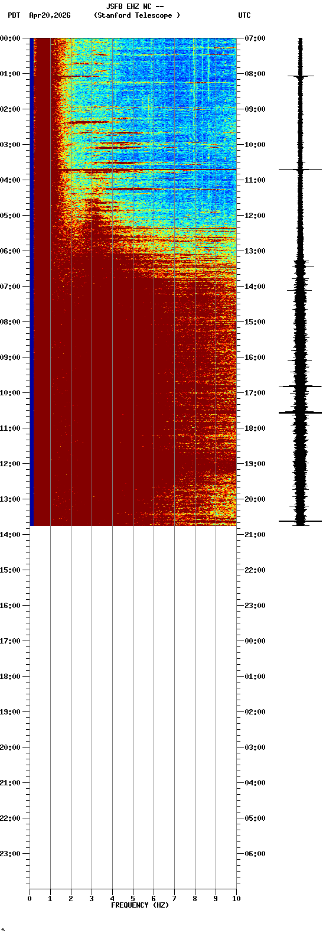Click the 18:00 PDT time label
Viewport: 326px width, 936px height.
10,677
